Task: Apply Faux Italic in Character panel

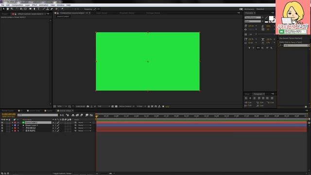Action: point(254,48)
